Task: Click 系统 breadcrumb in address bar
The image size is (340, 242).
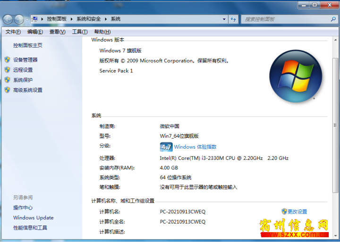Action: [x=116, y=19]
